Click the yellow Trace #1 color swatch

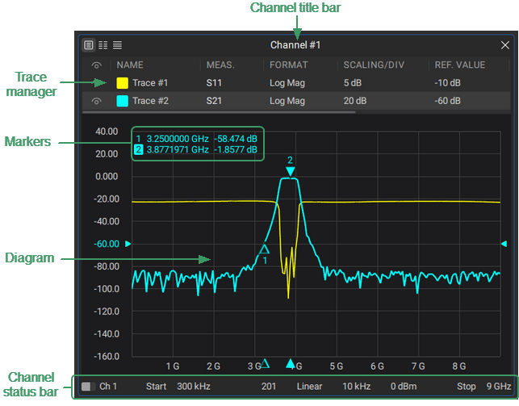(123, 82)
